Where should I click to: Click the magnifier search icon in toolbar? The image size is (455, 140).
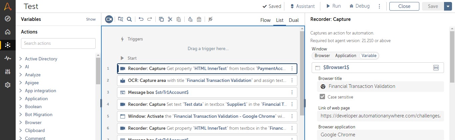click(129, 19)
